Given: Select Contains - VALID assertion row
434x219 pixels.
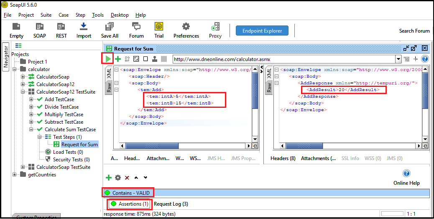Looking at the screenshot, I should [x=266, y=193].
